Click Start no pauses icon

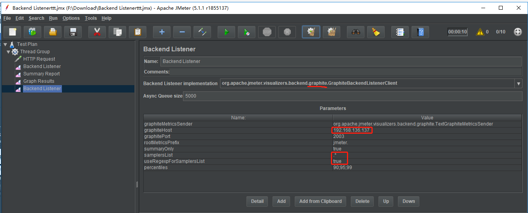point(247,32)
